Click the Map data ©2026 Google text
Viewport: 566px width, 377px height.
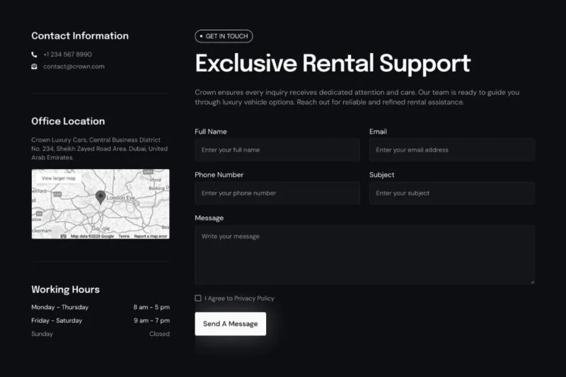[x=92, y=236]
